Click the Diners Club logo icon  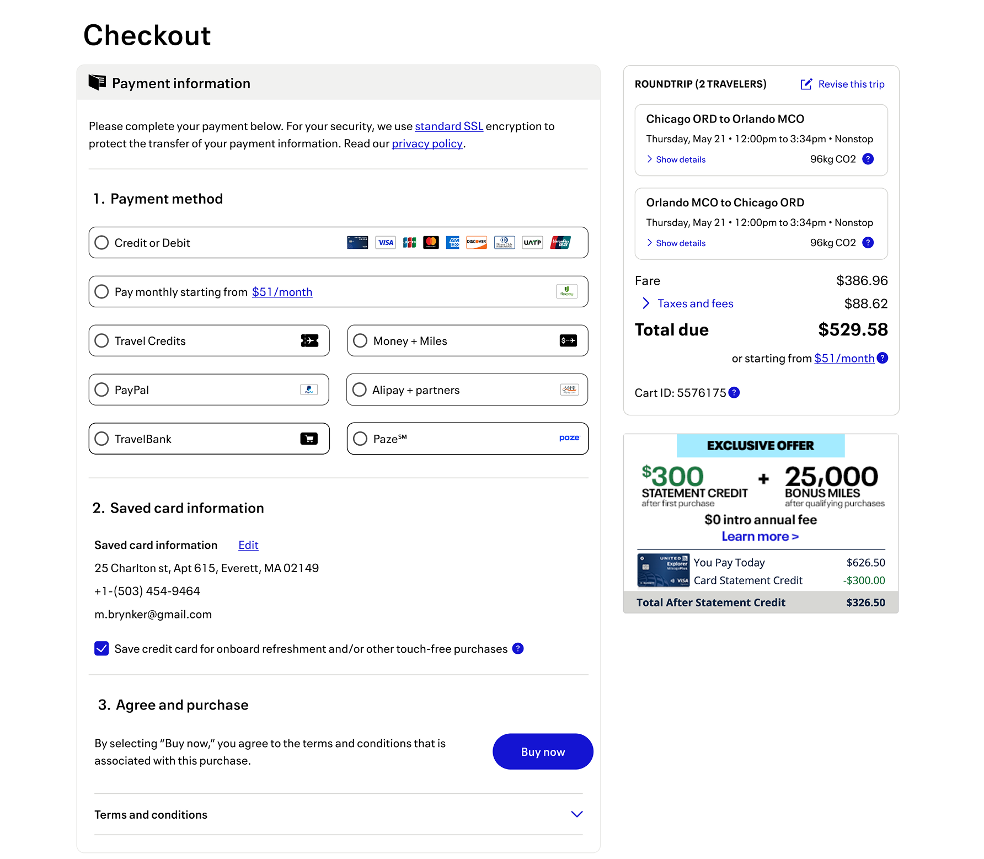[504, 243]
